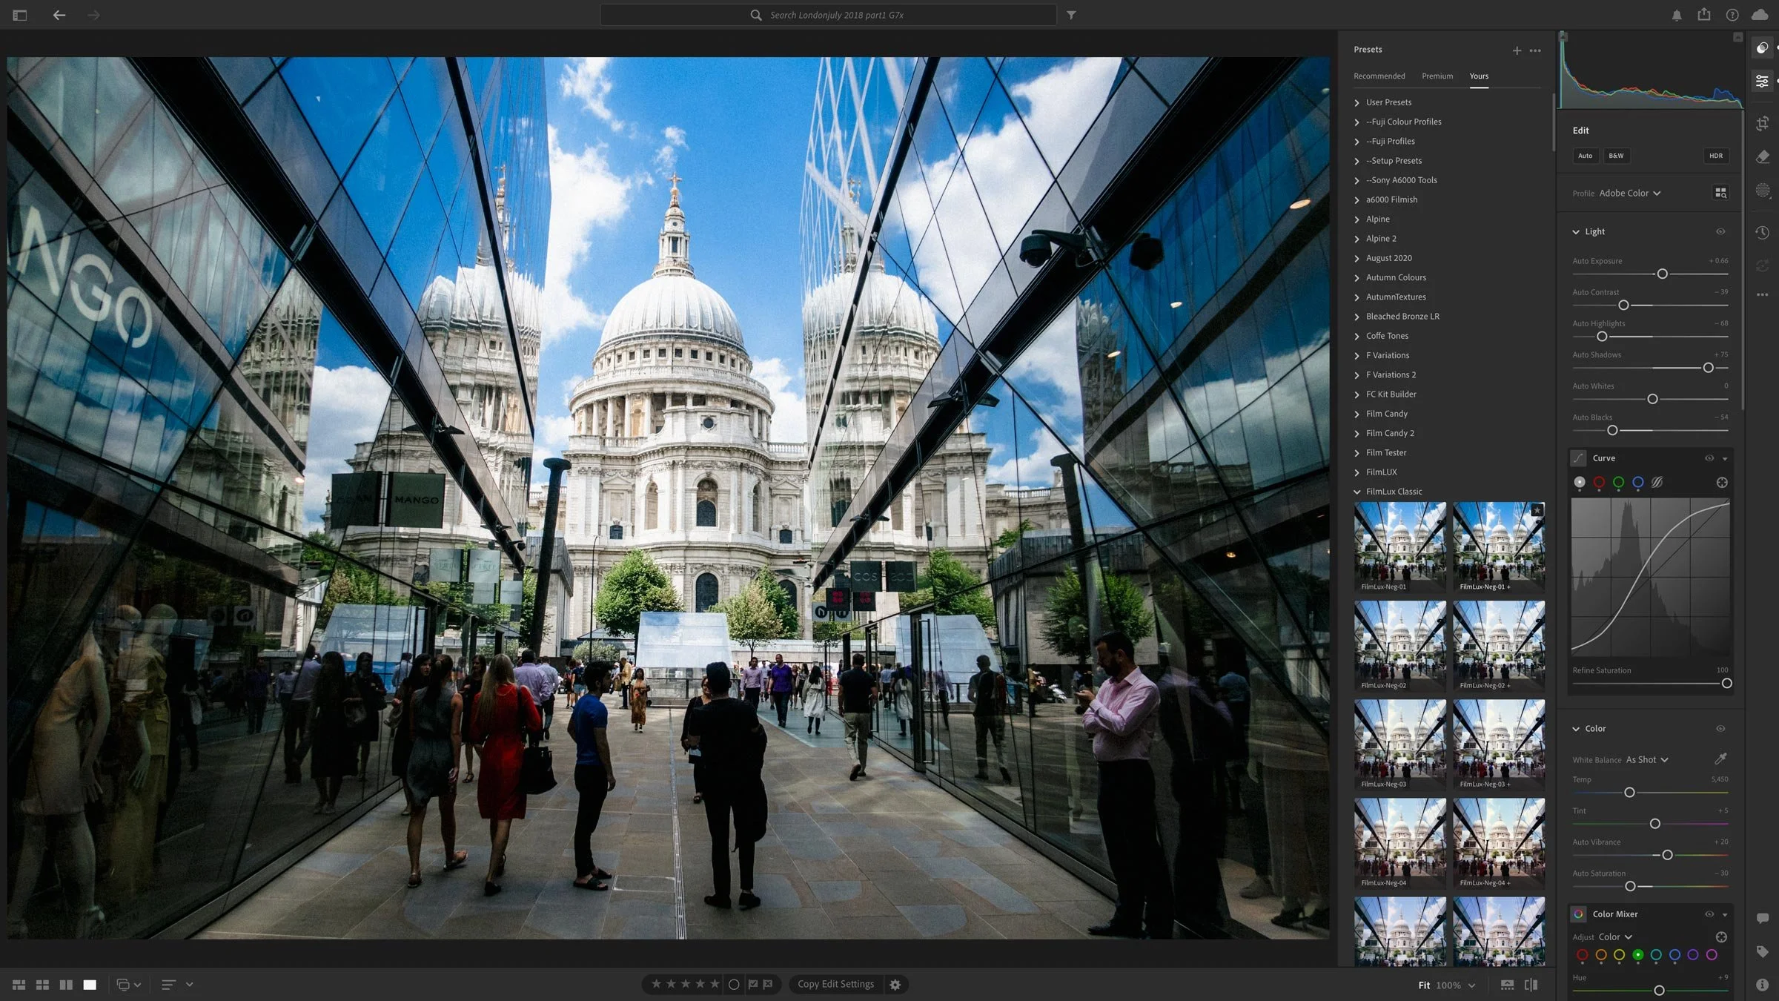Flag the photo as picked
The image size is (1779, 1001).
(x=753, y=985)
